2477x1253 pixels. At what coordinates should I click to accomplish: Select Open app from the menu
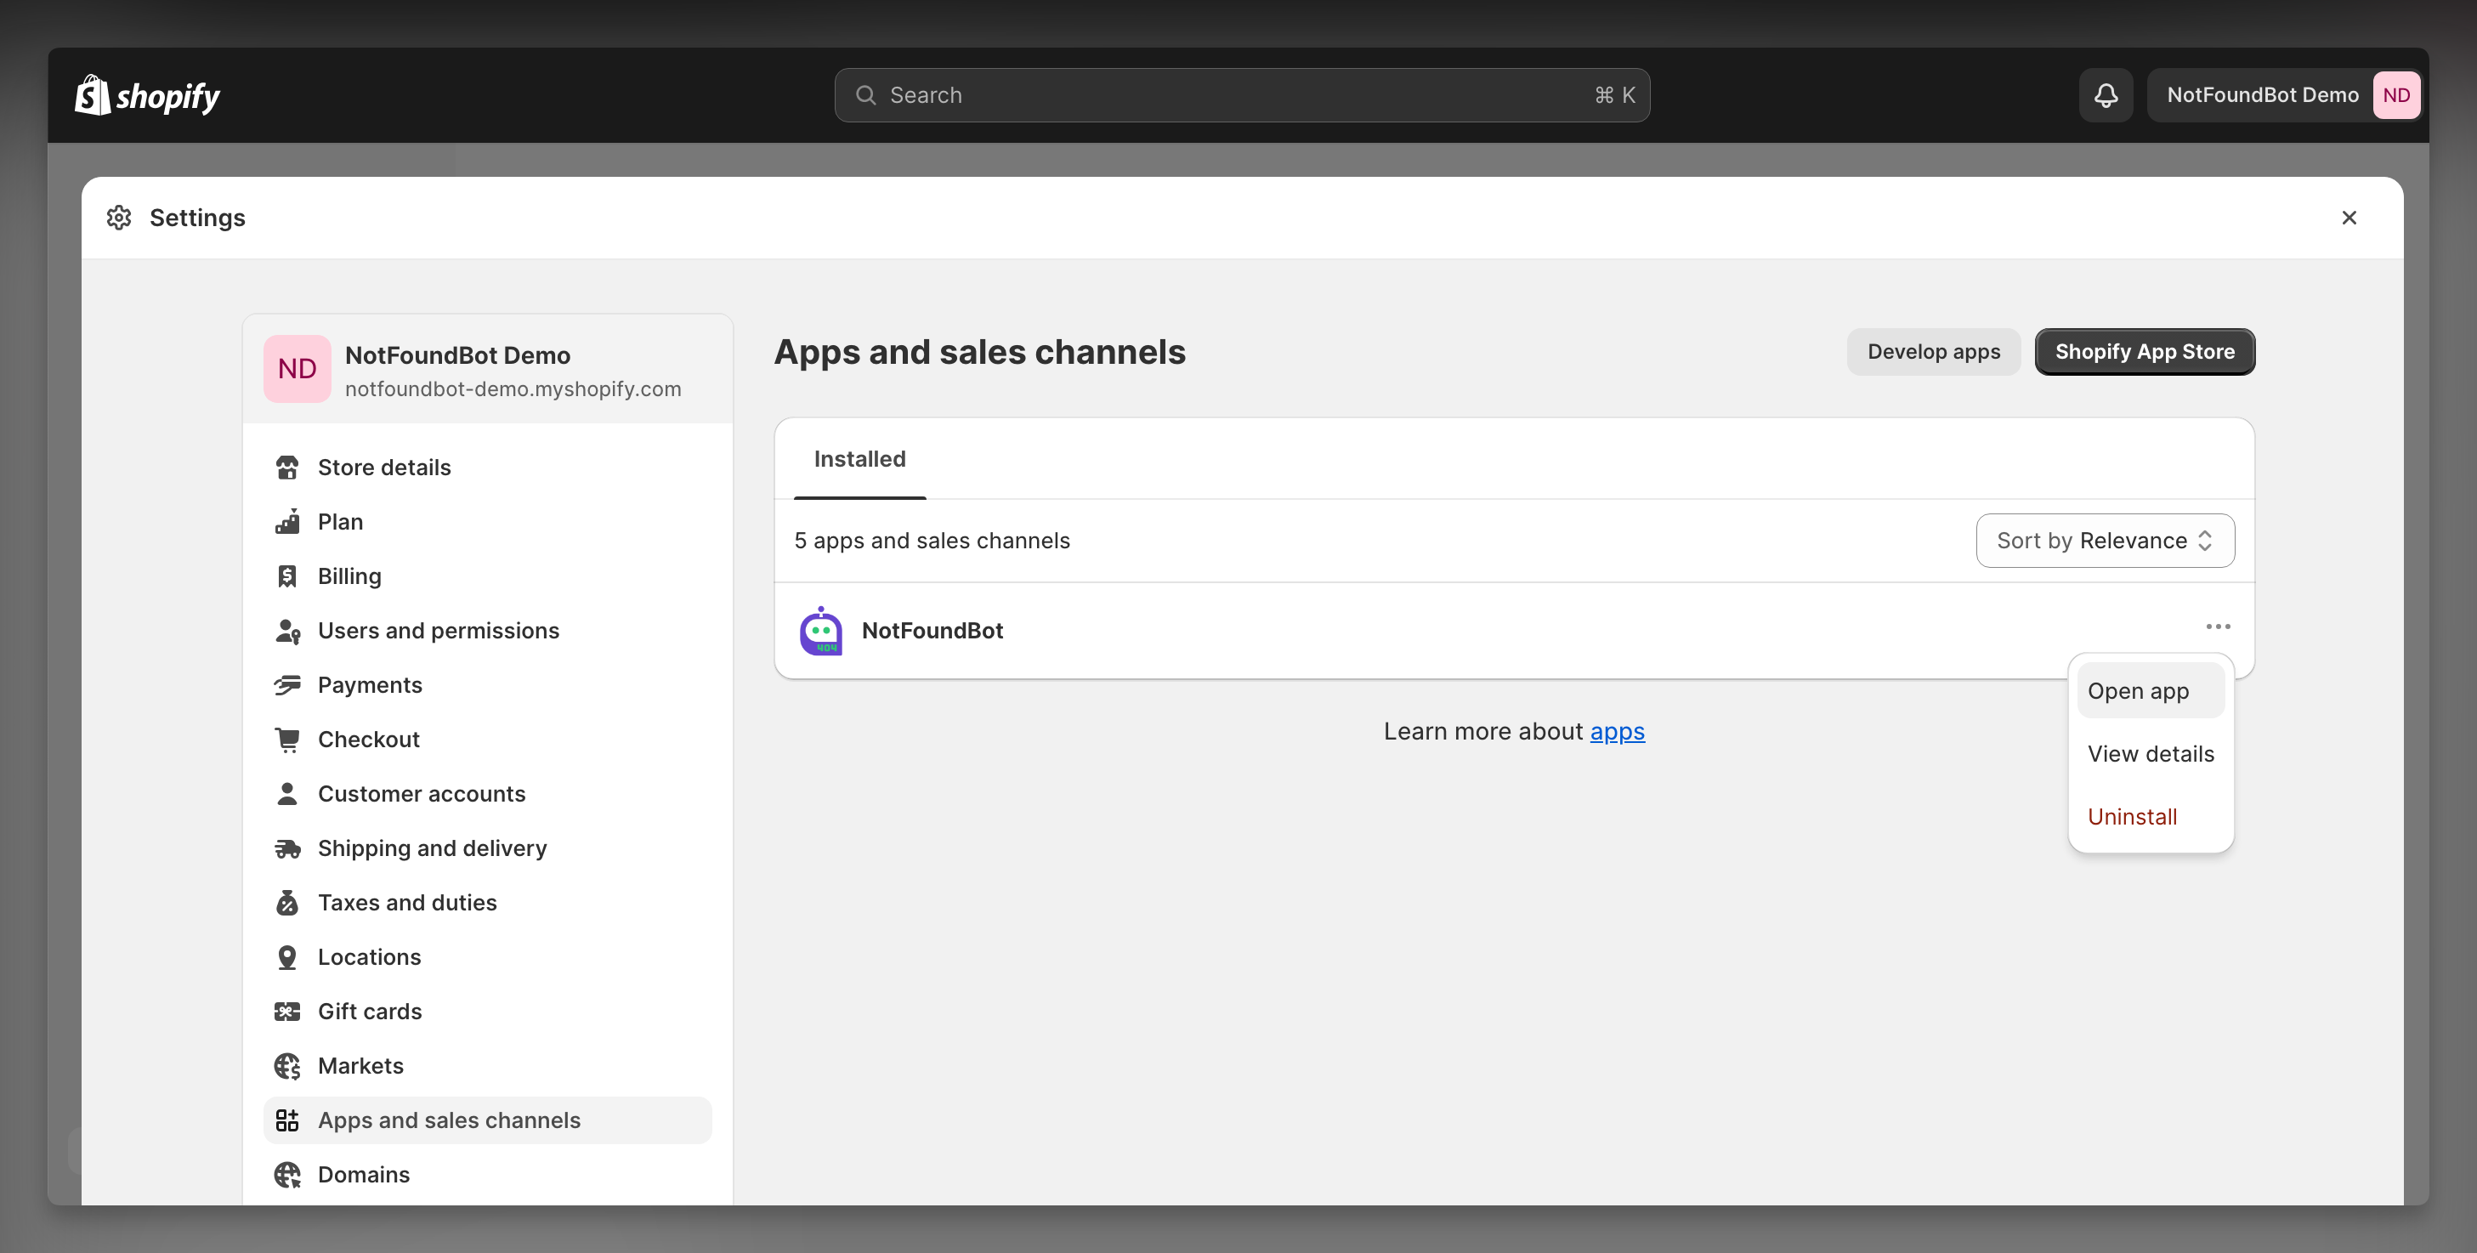pos(2150,690)
